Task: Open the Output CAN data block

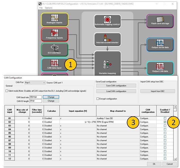Action: pyautogui.click(x=160, y=68)
